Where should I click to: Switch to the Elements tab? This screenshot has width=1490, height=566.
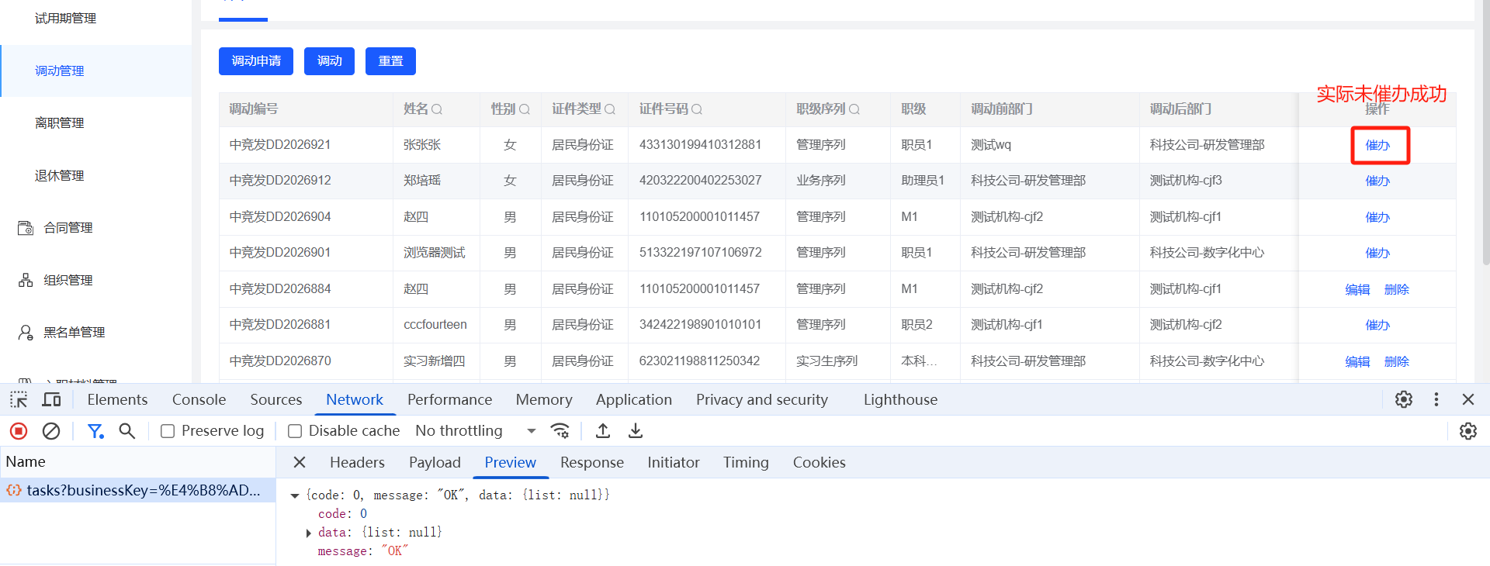pyautogui.click(x=117, y=399)
